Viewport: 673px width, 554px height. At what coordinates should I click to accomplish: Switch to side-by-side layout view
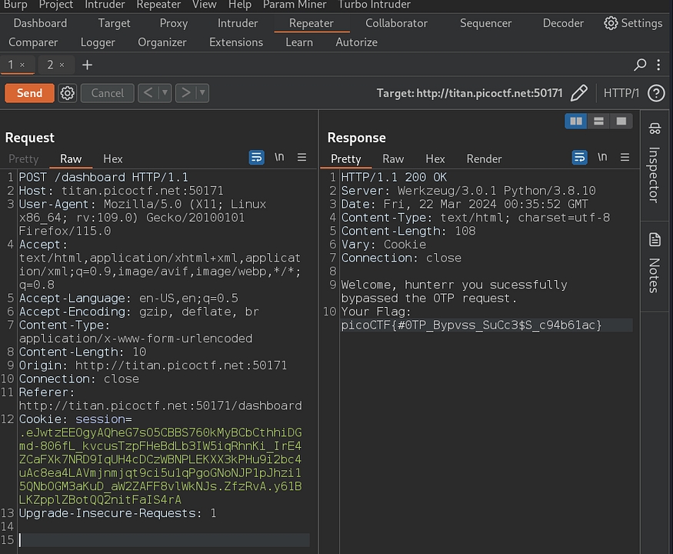pos(575,121)
